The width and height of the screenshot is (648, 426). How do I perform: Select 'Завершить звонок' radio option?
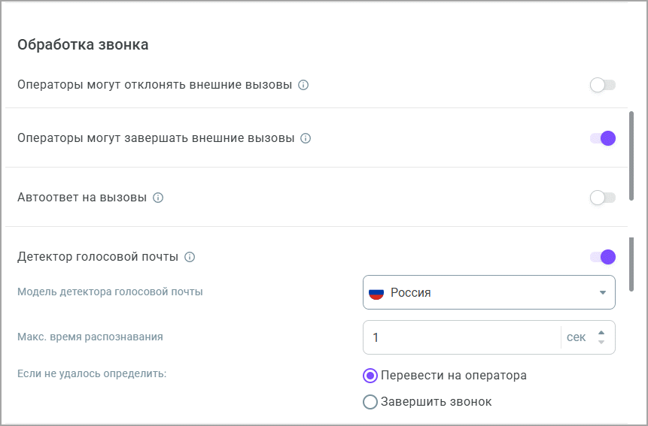(x=370, y=402)
